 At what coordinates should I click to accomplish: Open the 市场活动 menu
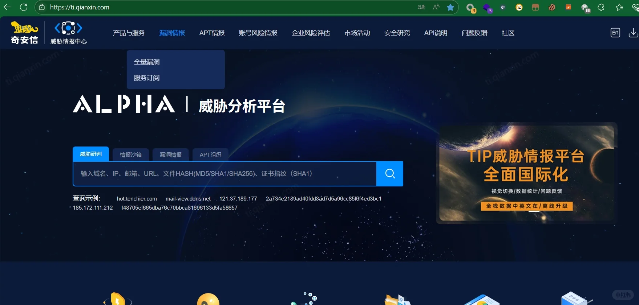357,33
